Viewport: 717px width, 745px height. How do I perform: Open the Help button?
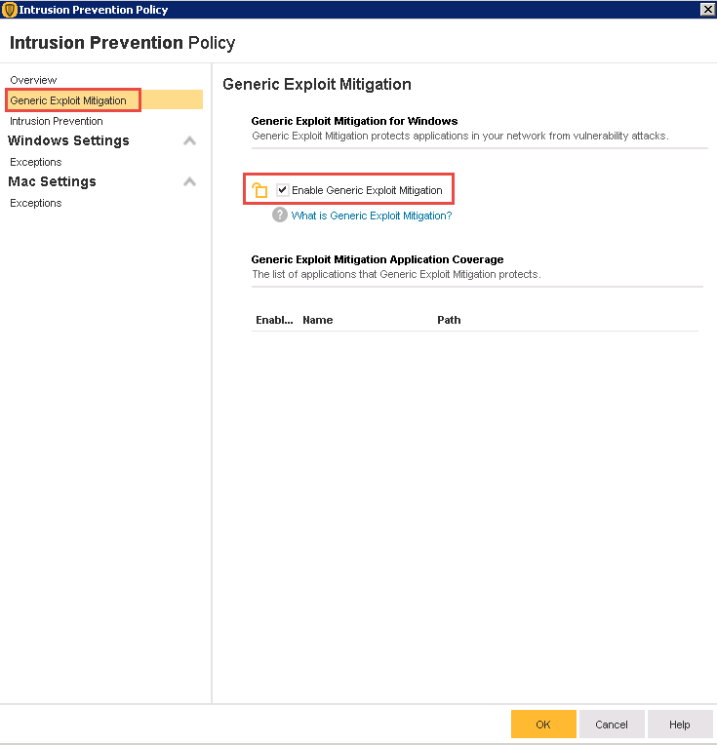pos(680,725)
